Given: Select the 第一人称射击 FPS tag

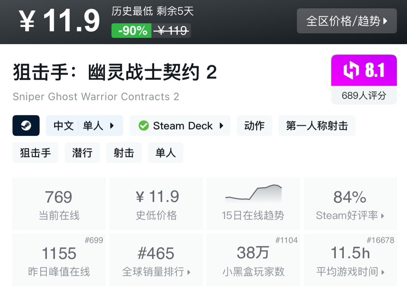Looking at the screenshot, I should point(317,126).
